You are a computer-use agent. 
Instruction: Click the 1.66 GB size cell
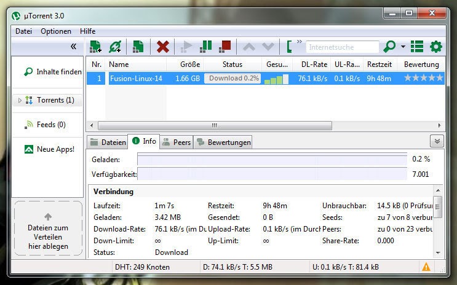[188, 78]
